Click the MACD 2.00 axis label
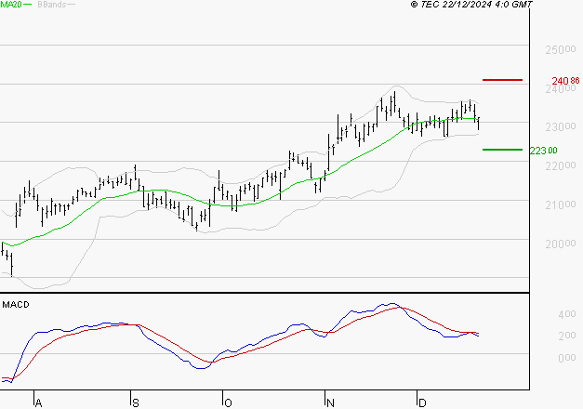 click(x=567, y=336)
